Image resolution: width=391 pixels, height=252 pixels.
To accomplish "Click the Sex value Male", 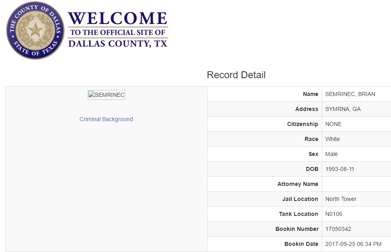I will (x=331, y=154).
